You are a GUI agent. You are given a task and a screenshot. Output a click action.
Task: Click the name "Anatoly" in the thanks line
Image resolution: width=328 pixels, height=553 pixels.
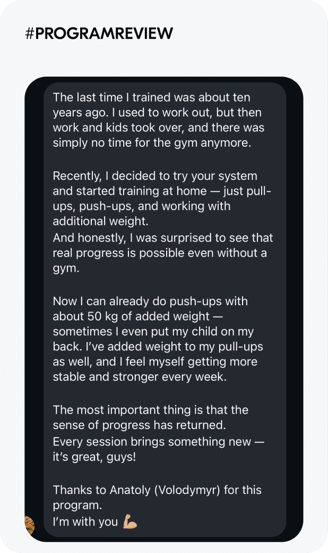tap(130, 490)
